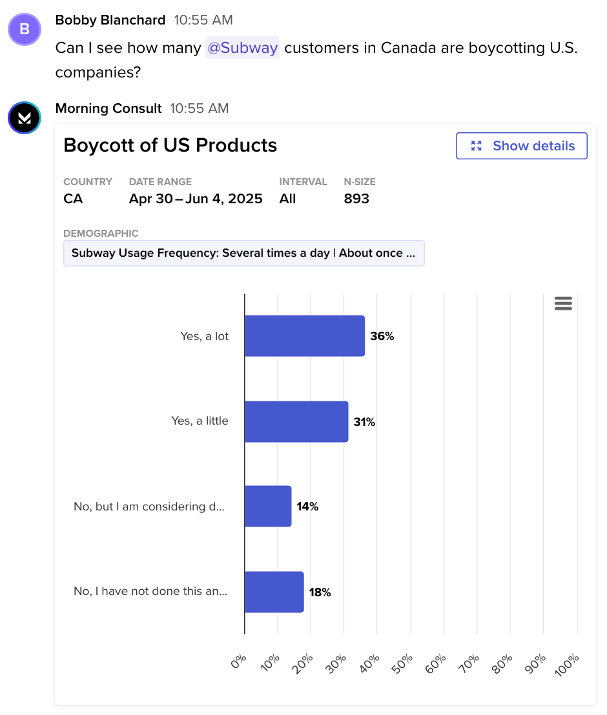Click the Apr 30 – Jun 4, 2025 date range
This screenshot has height=715, width=607.
click(x=196, y=199)
